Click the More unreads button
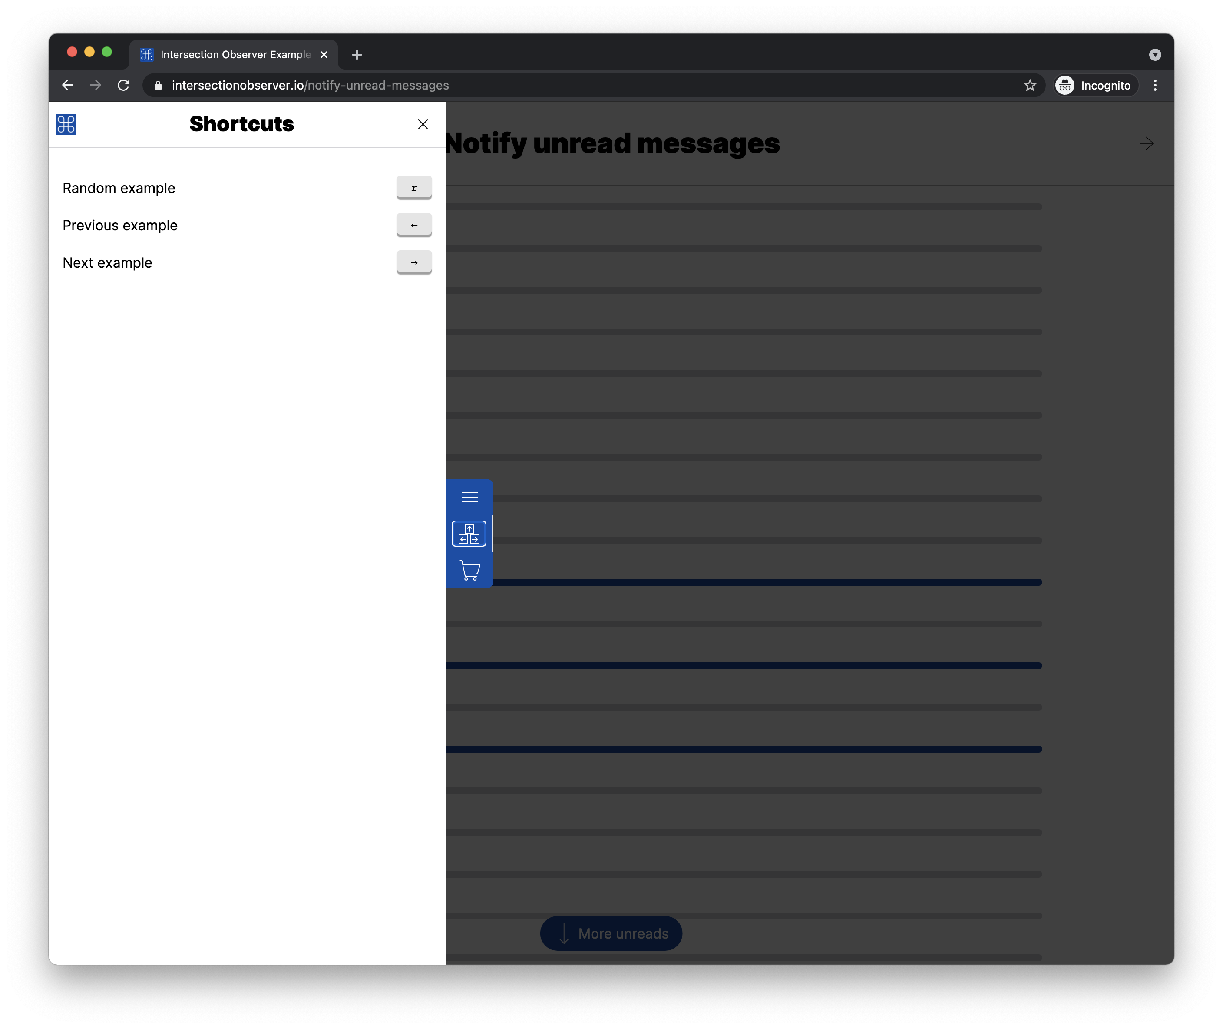The image size is (1223, 1029). [x=611, y=933]
